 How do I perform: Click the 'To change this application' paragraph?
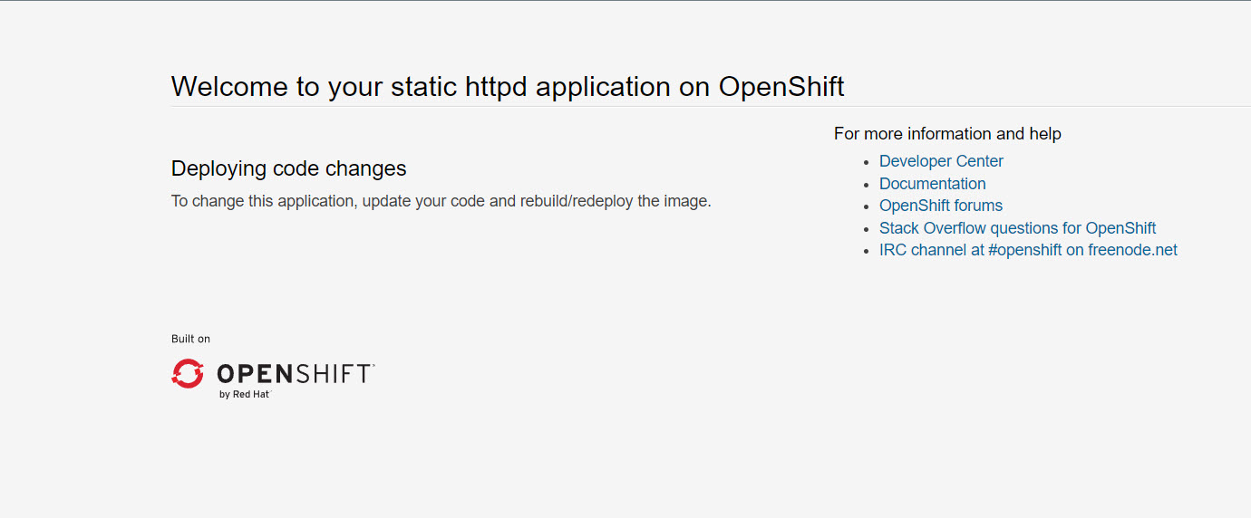click(x=441, y=201)
